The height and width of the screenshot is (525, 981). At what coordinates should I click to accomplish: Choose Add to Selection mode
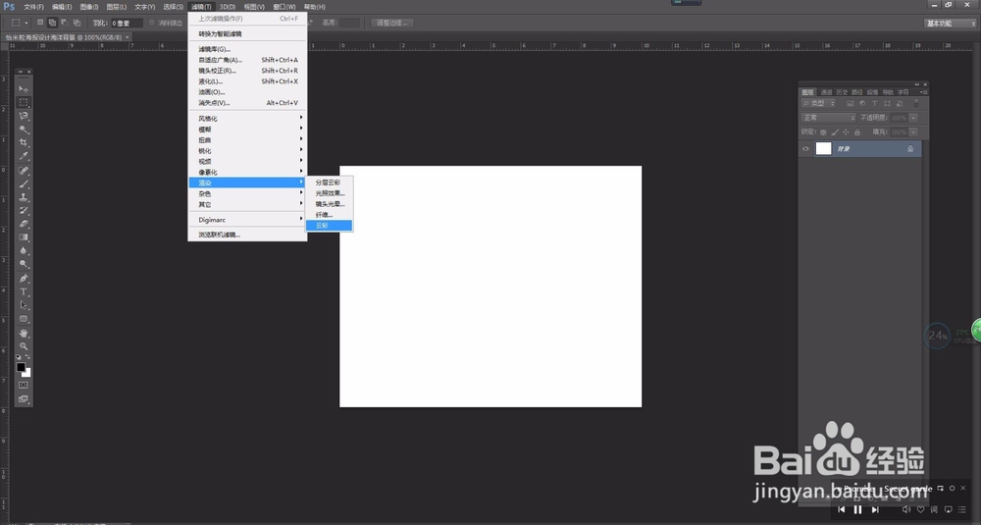point(53,23)
